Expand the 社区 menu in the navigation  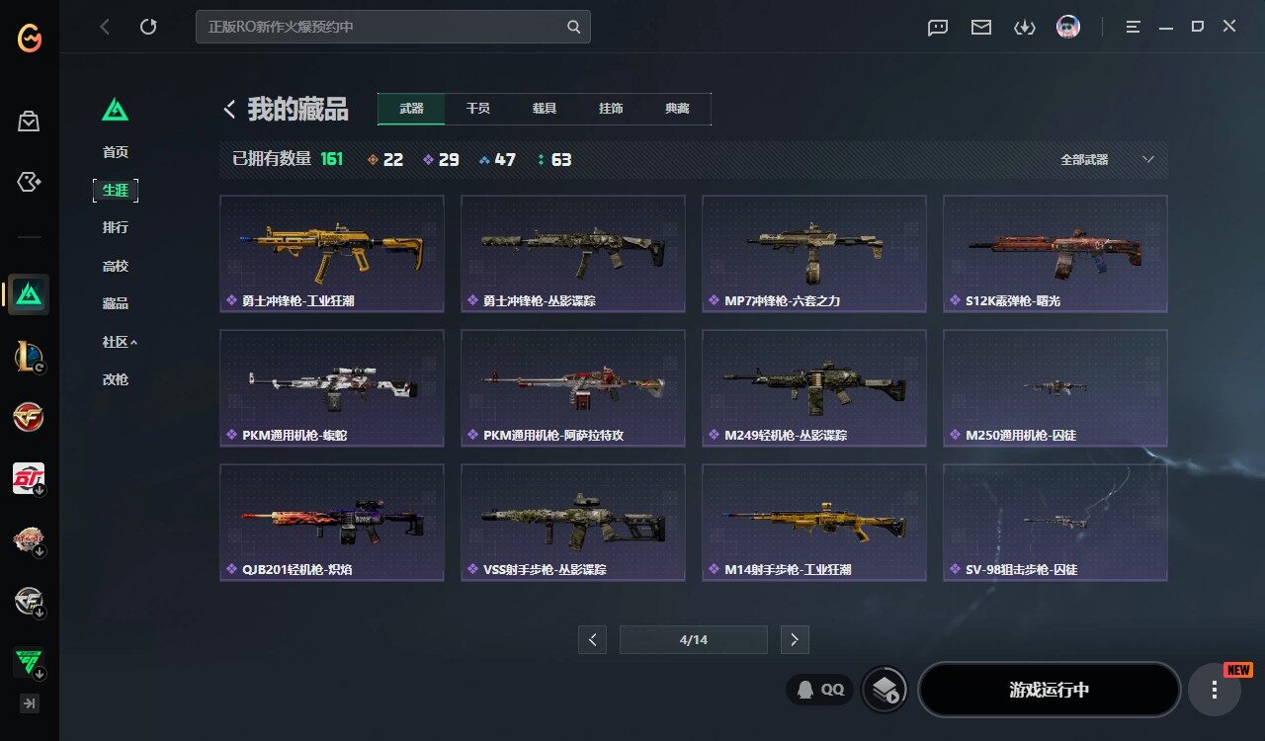[x=120, y=342]
